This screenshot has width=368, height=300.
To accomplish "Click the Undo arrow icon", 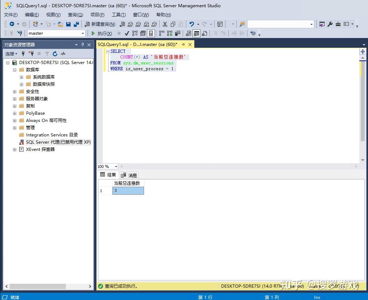I will (x=192, y=24).
